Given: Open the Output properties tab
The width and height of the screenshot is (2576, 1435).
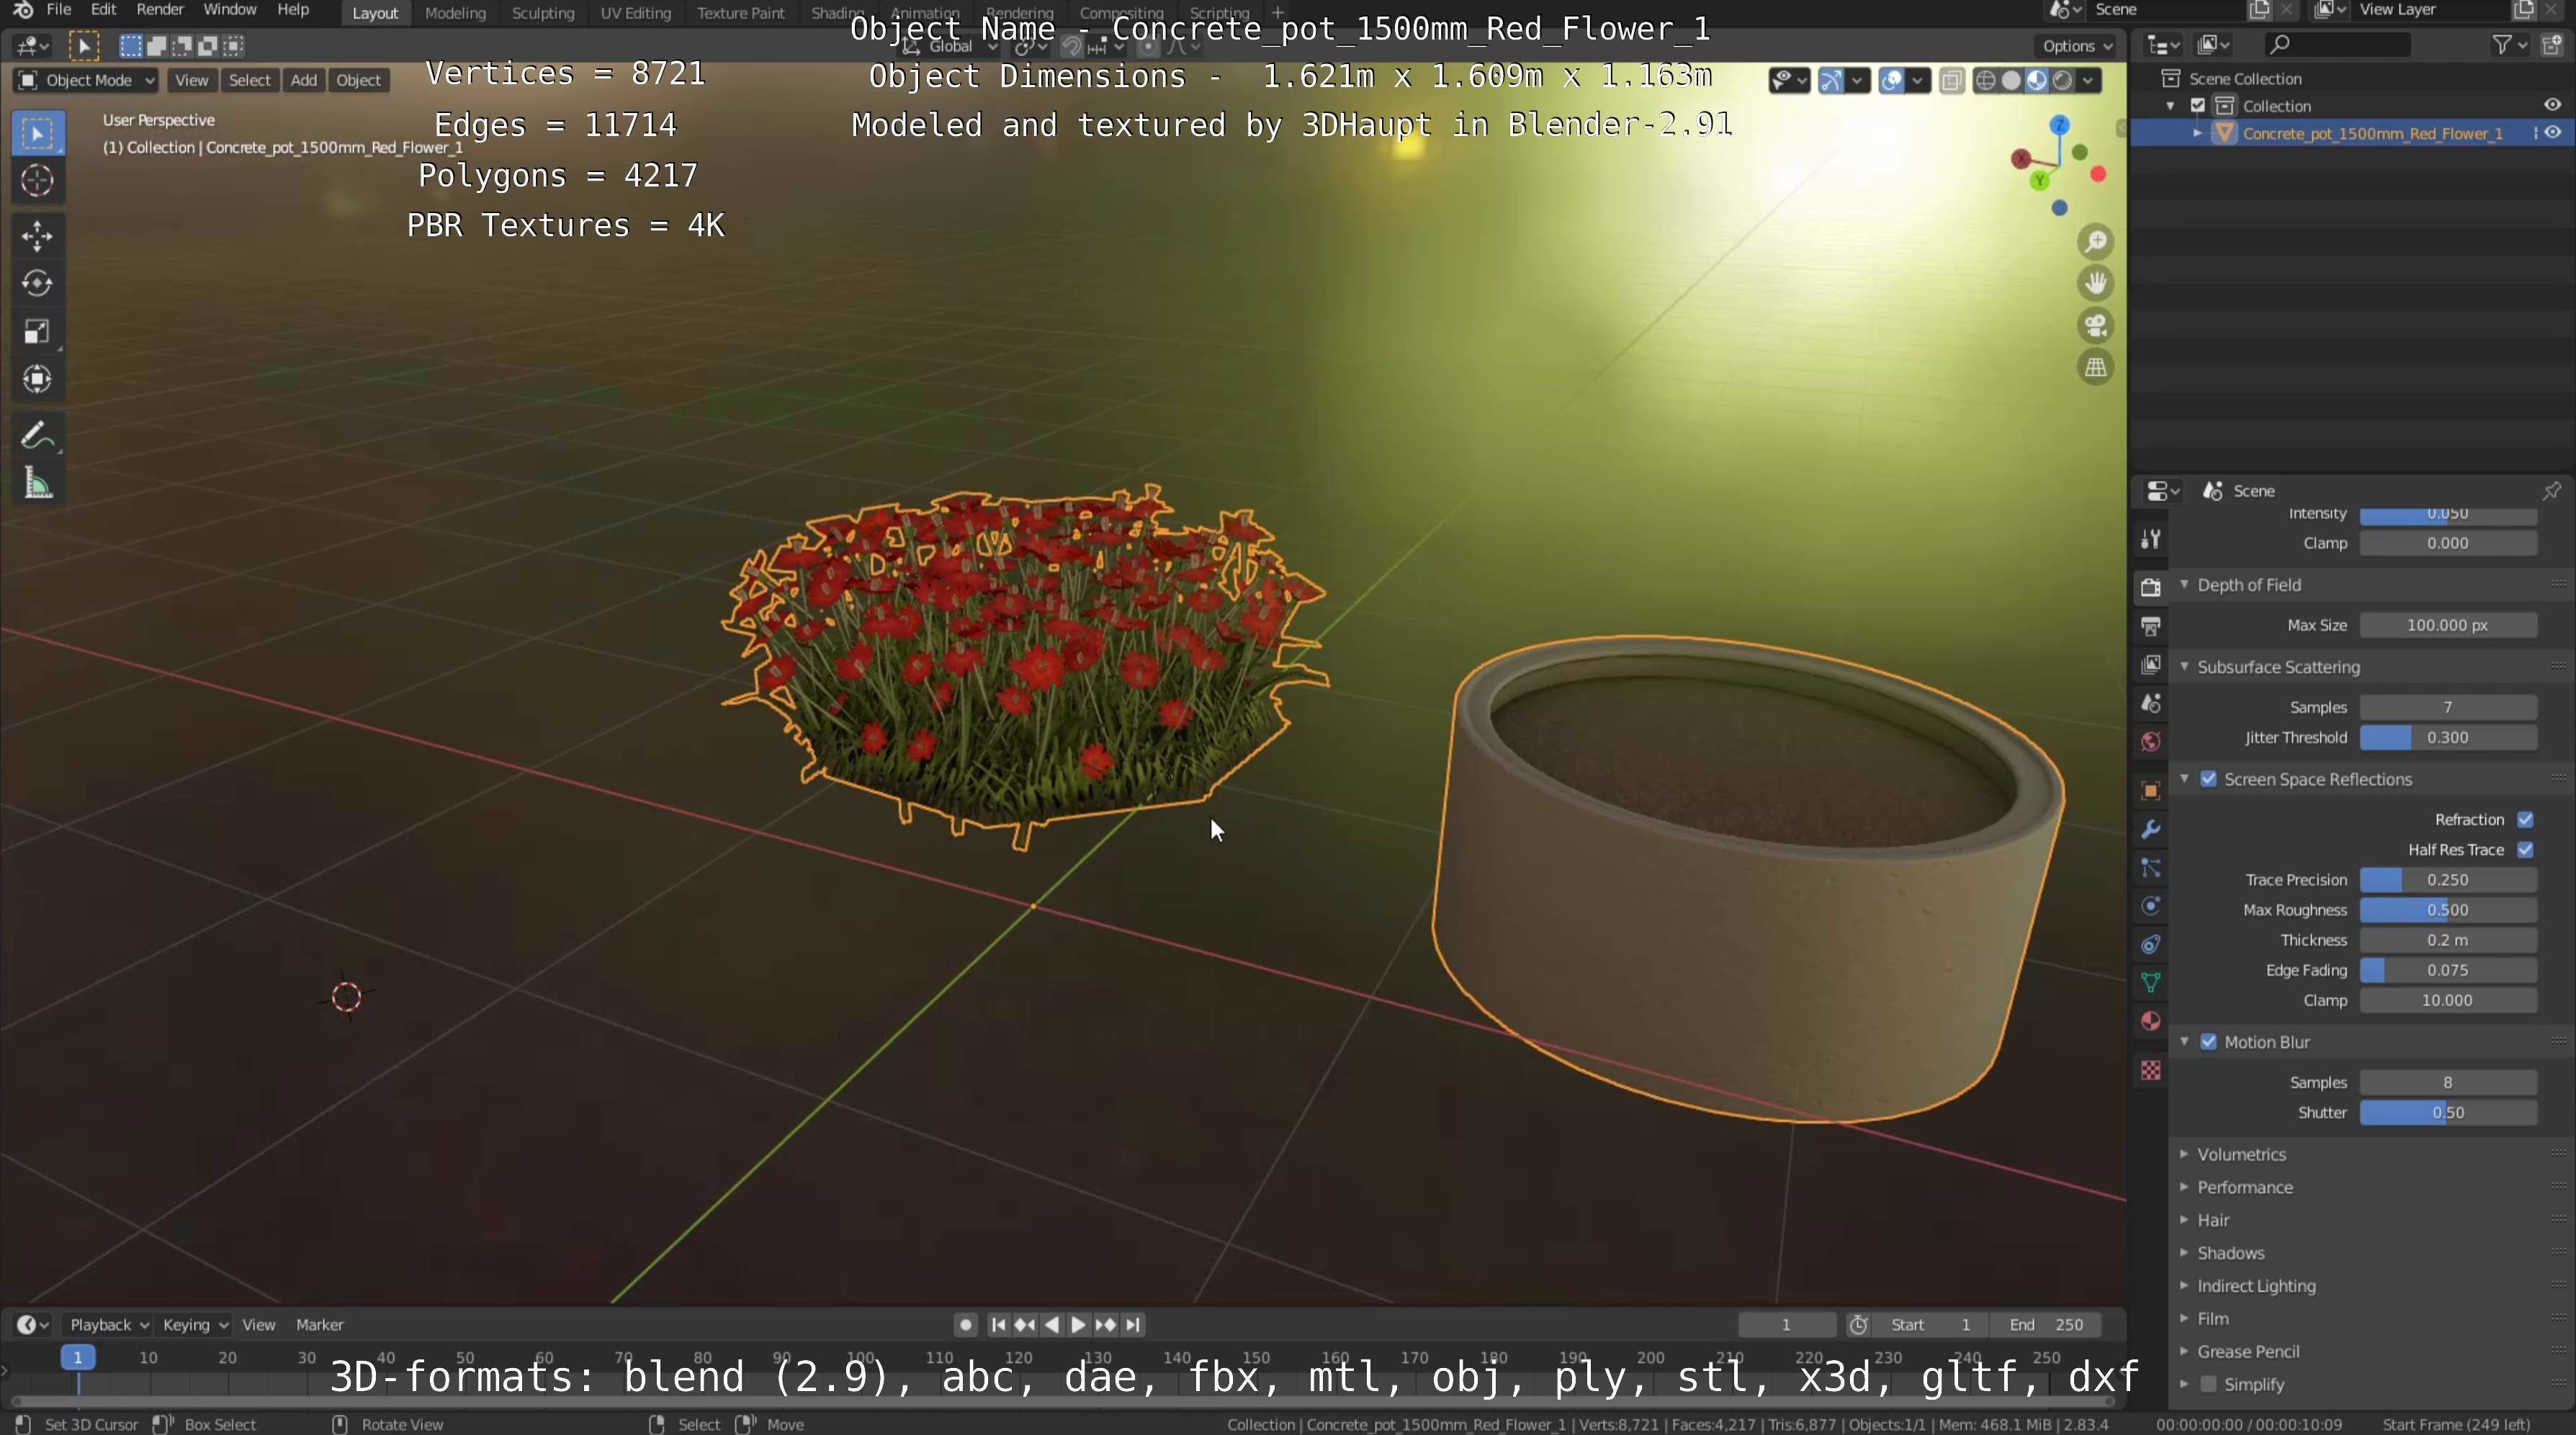Looking at the screenshot, I should pos(2151,627).
